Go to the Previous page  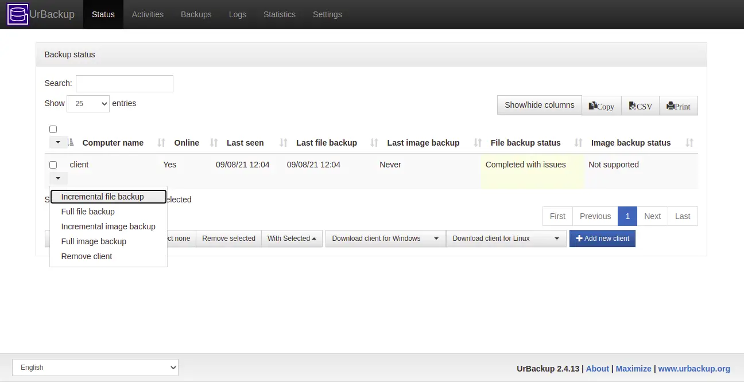[595, 216]
